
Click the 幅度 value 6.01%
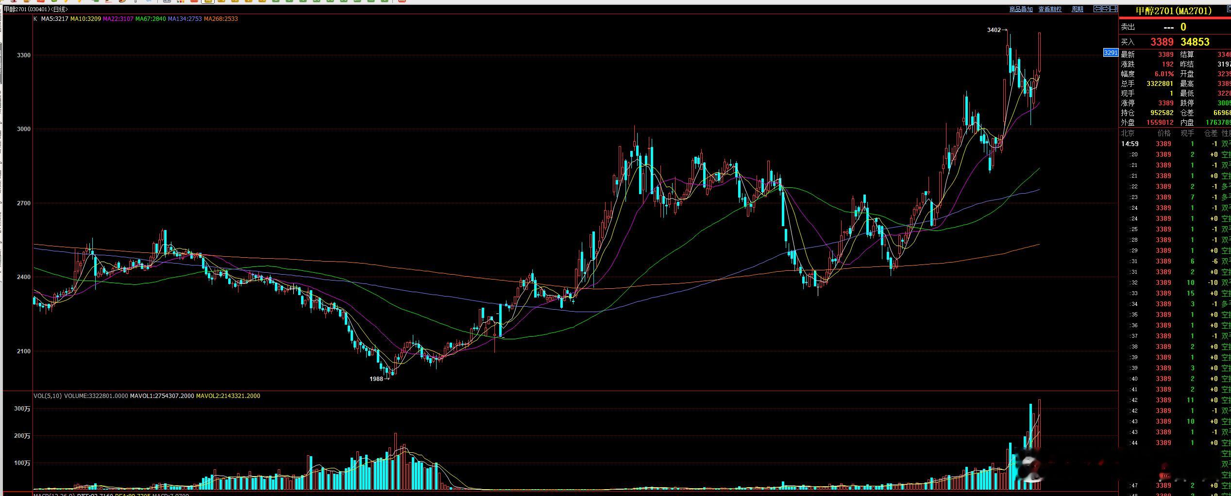[x=1164, y=74]
